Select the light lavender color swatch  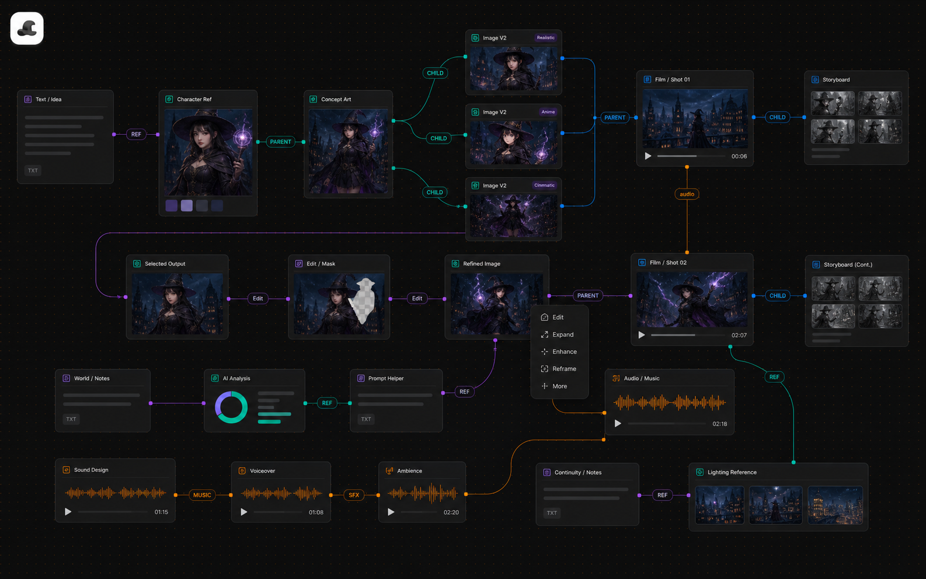pos(186,205)
